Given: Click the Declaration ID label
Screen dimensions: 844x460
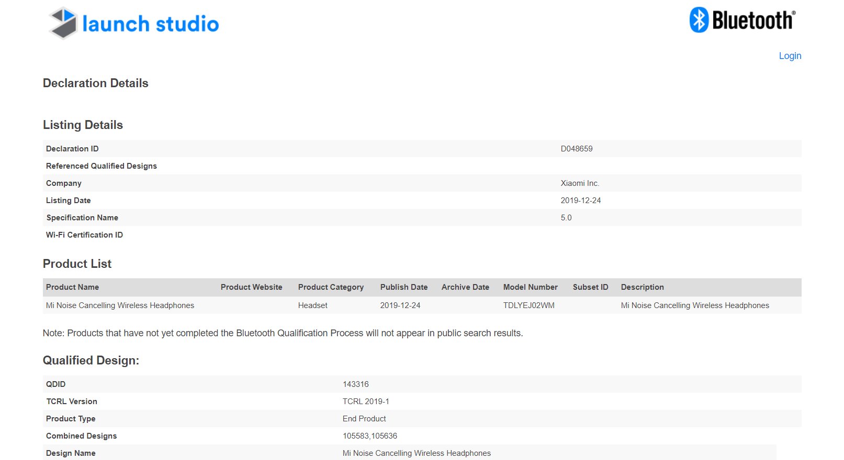Looking at the screenshot, I should point(72,149).
